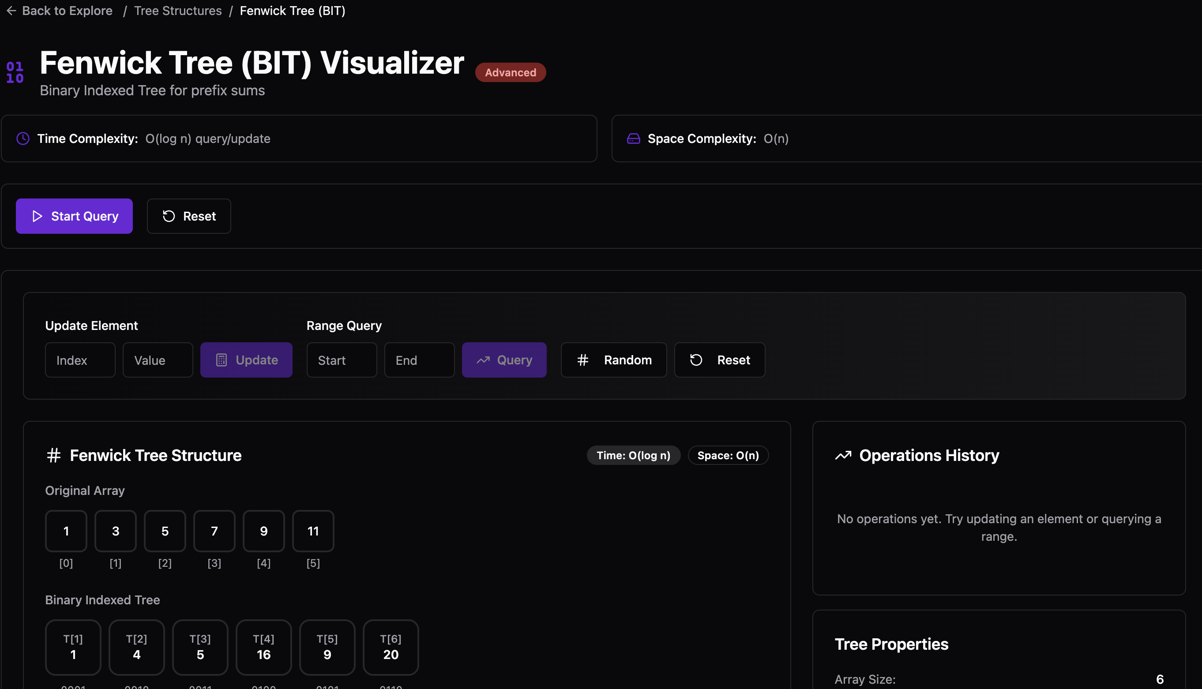Click the Index input field under Update Element
Viewport: 1202px width, 689px height.
pos(79,359)
